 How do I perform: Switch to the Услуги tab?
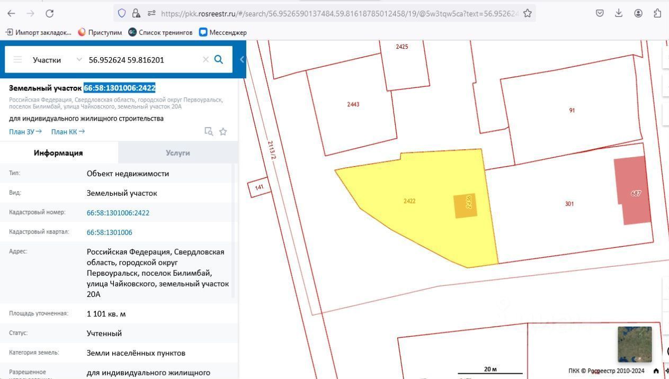(177, 153)
